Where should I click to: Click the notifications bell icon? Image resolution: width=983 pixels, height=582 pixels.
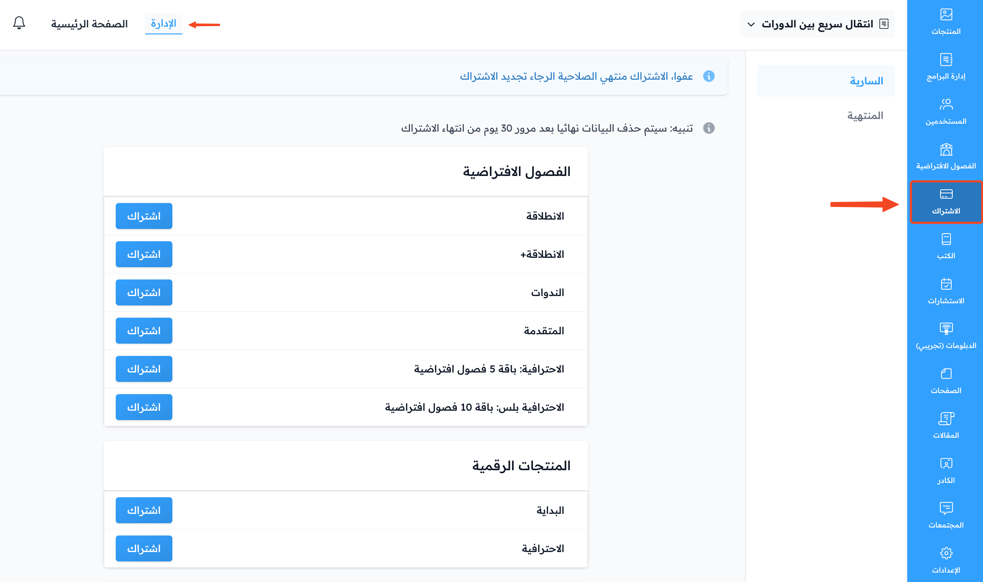(x=19, y=23)
